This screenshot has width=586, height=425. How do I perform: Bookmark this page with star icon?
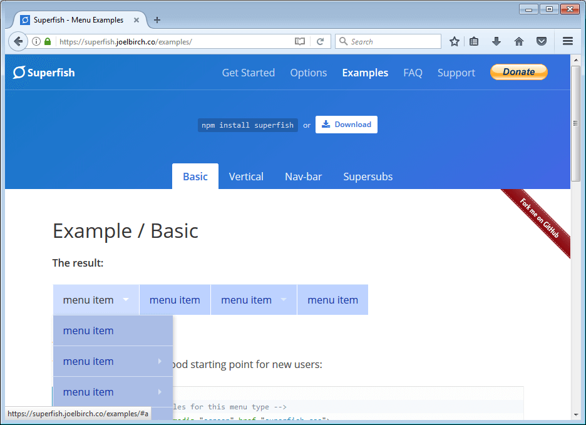[x=455, y=41]
